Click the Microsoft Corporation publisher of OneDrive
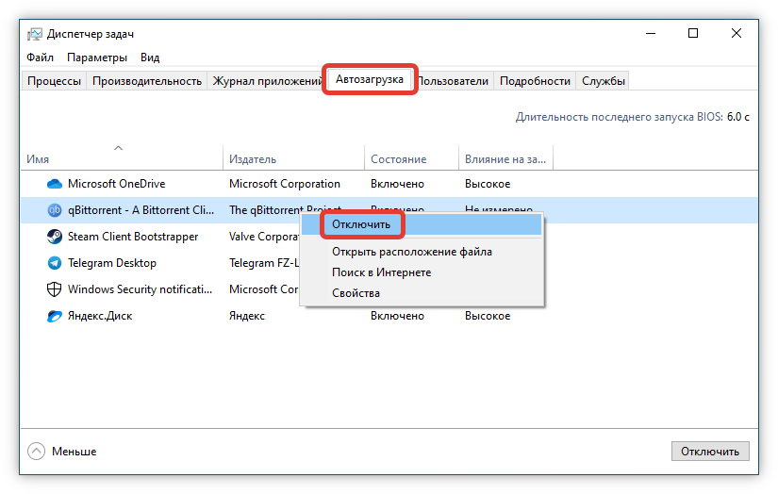 coord(285,184)
